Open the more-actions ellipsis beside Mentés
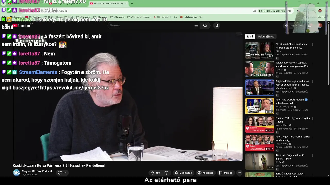Image resolution: width=330 pixels, height=185 pixels. (x=239, y=173)
